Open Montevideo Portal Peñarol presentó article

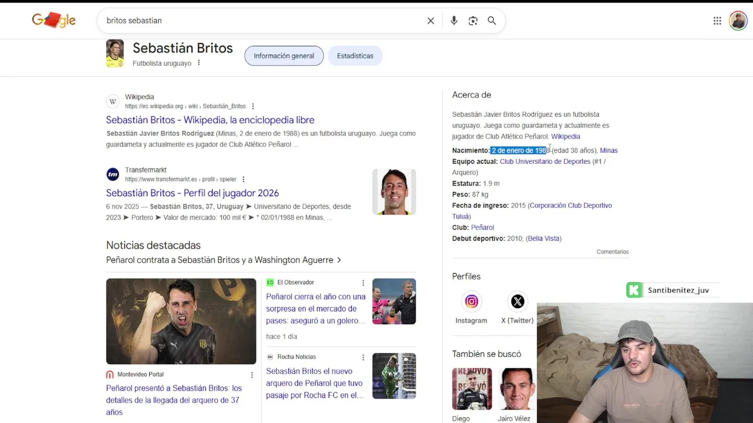tap(174, 400)
